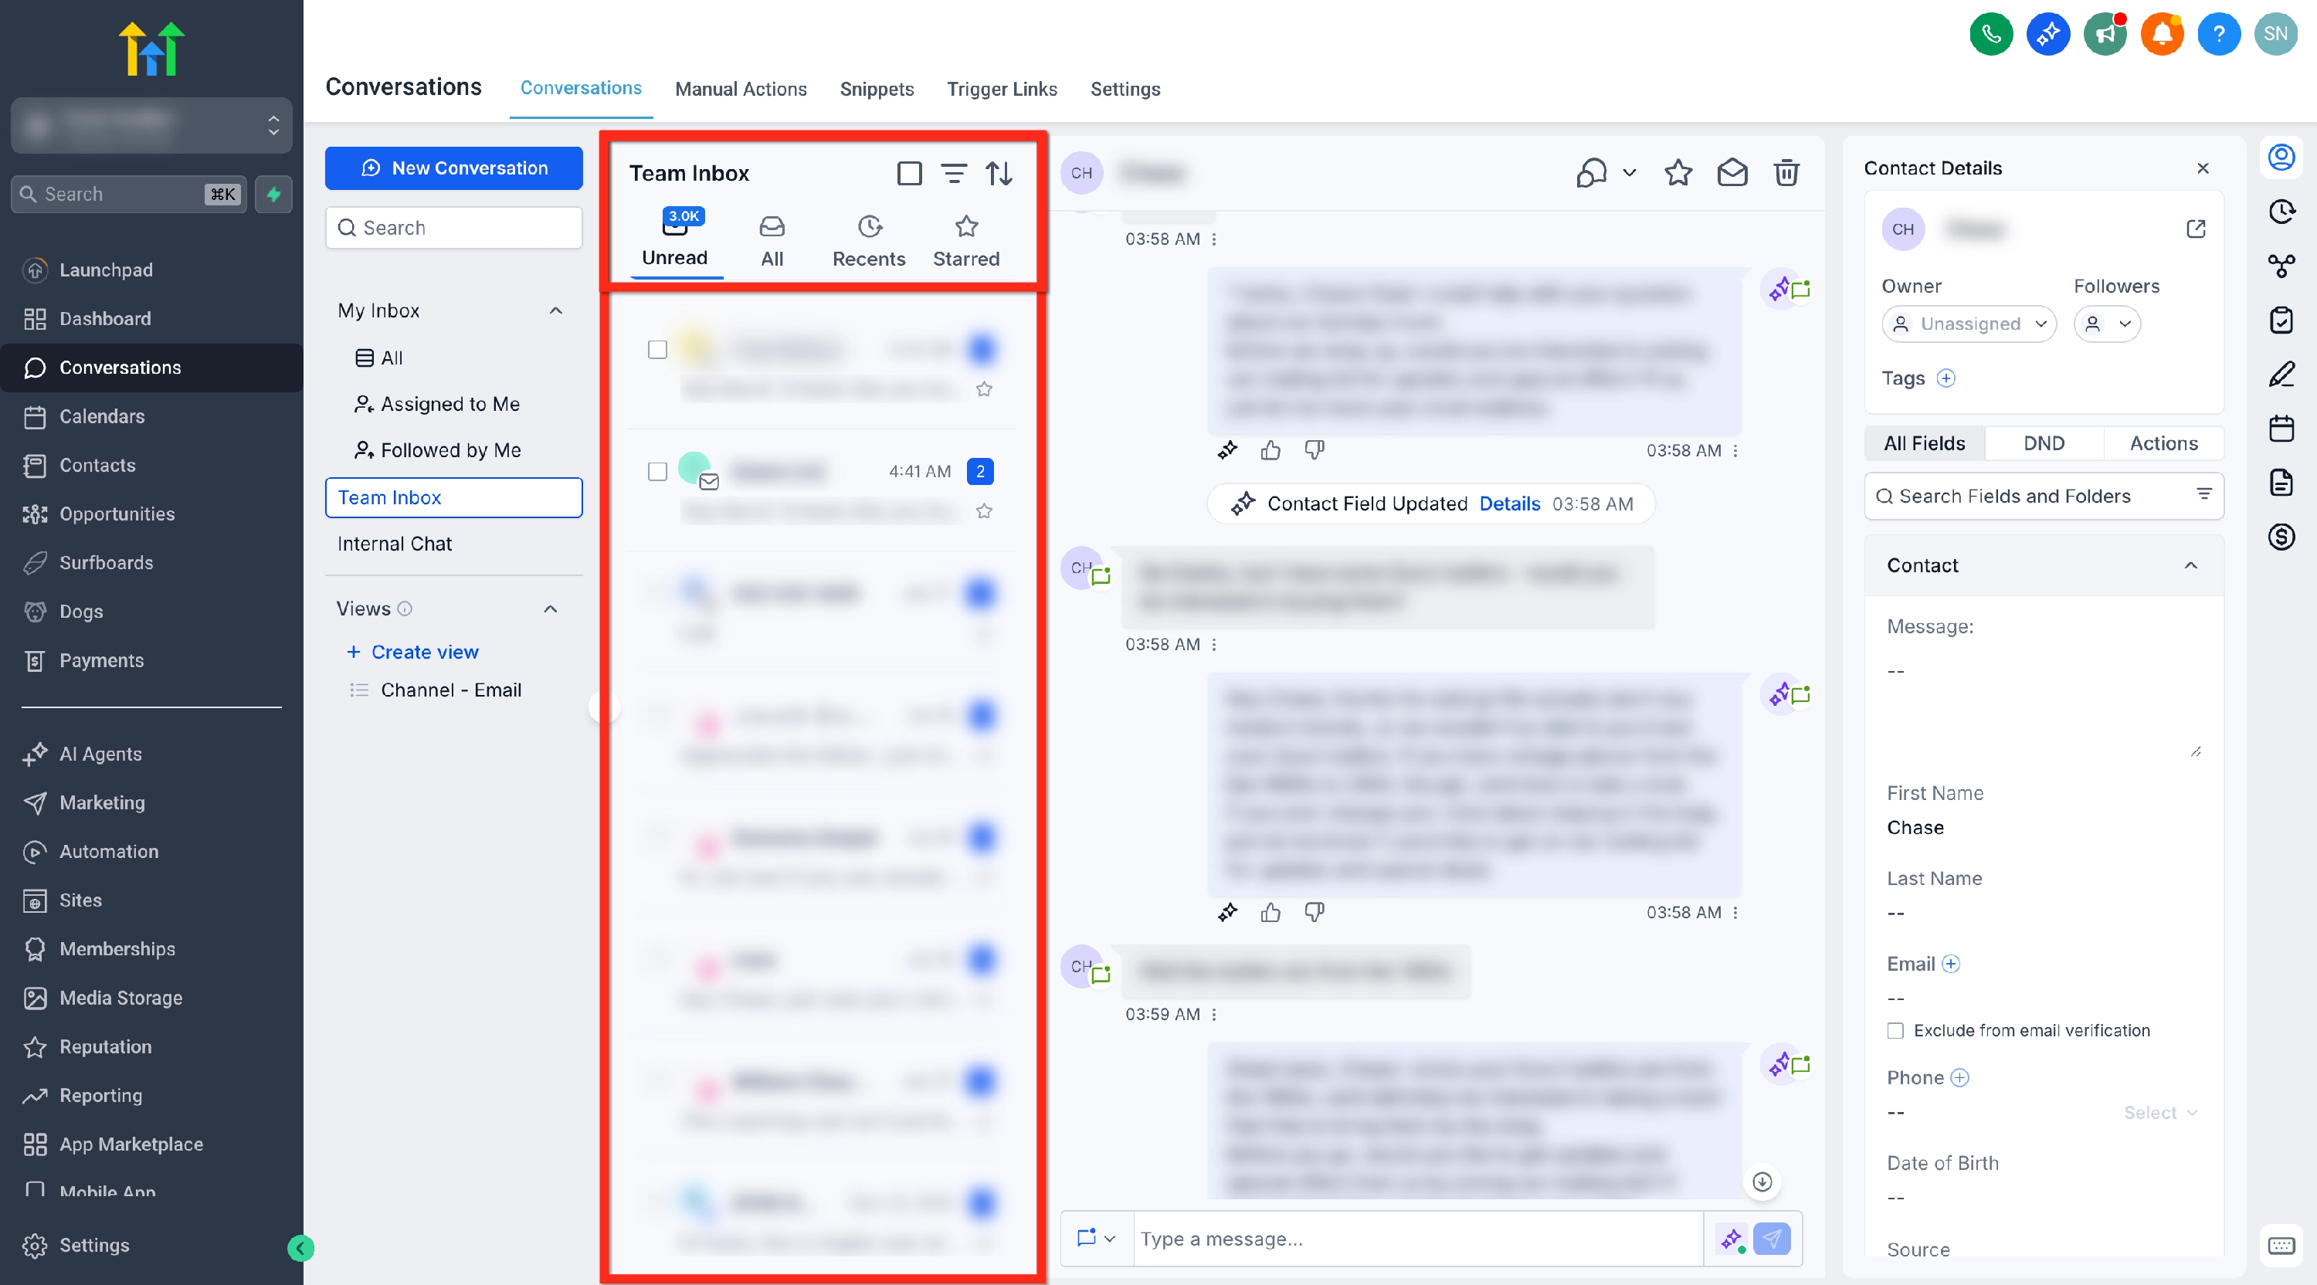Click the Type a message field

coord(1416,1238)
